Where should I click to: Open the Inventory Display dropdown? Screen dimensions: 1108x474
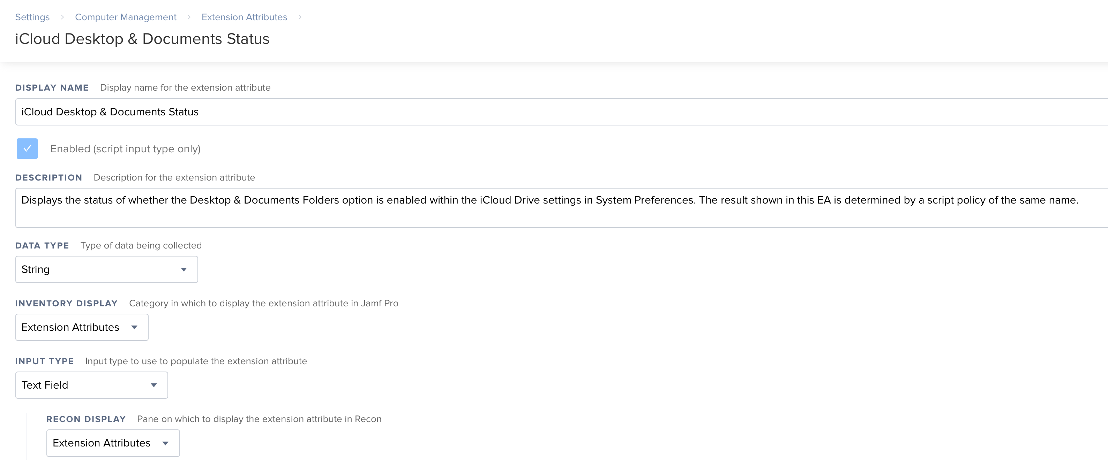click(x=82, y=328)
